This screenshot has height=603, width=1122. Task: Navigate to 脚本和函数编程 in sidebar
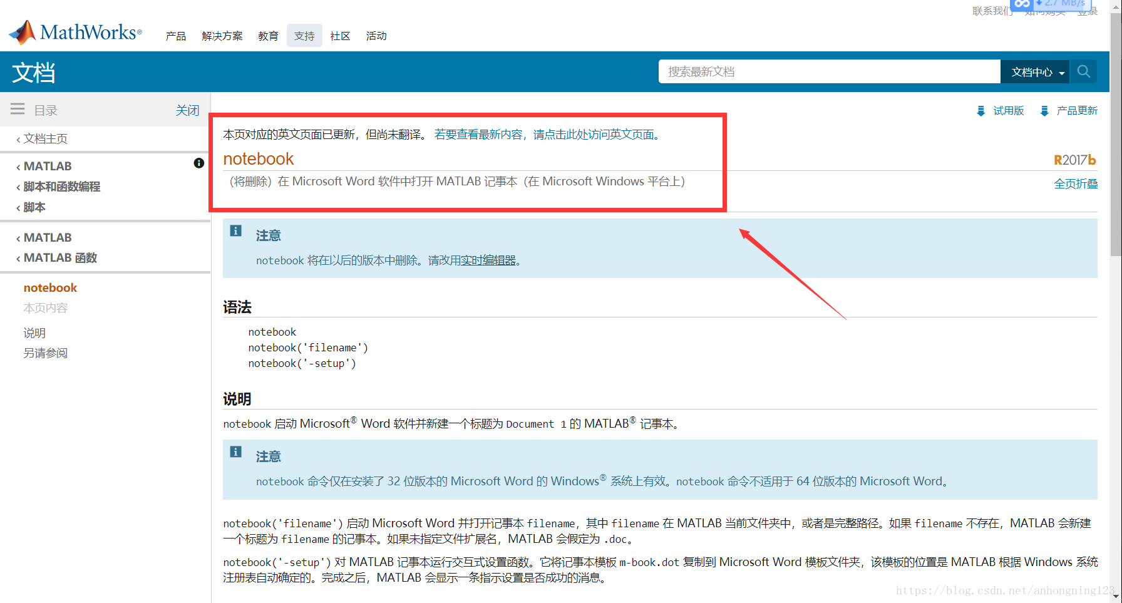pyautogui.click(x=61, y=187)
